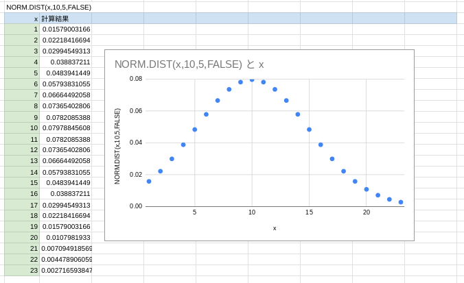This screenshot has height=283, width=464.
Task: Select the cell with value 0.06664492058 in row x=7
Action: tap(65, 95)
